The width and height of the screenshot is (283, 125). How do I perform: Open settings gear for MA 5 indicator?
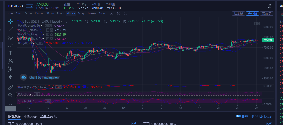[46, 26]
